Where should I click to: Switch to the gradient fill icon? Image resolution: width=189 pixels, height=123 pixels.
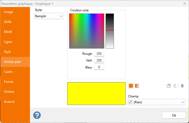pos(137,86)
